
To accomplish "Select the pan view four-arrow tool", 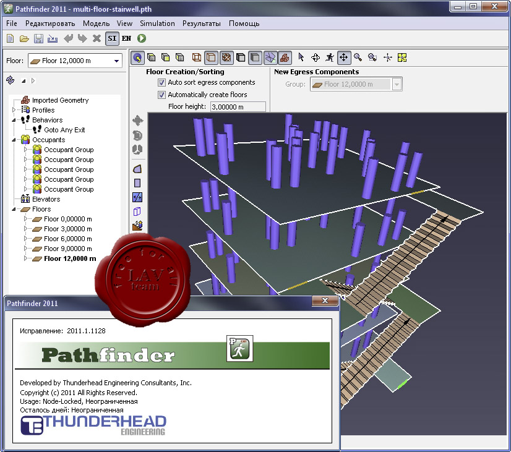I will coord(343,58).
